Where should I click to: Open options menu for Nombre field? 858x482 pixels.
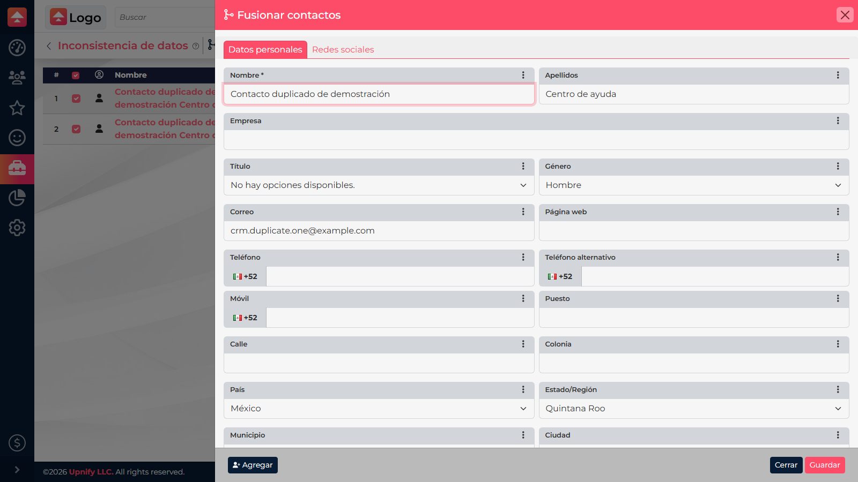[523, 75]
